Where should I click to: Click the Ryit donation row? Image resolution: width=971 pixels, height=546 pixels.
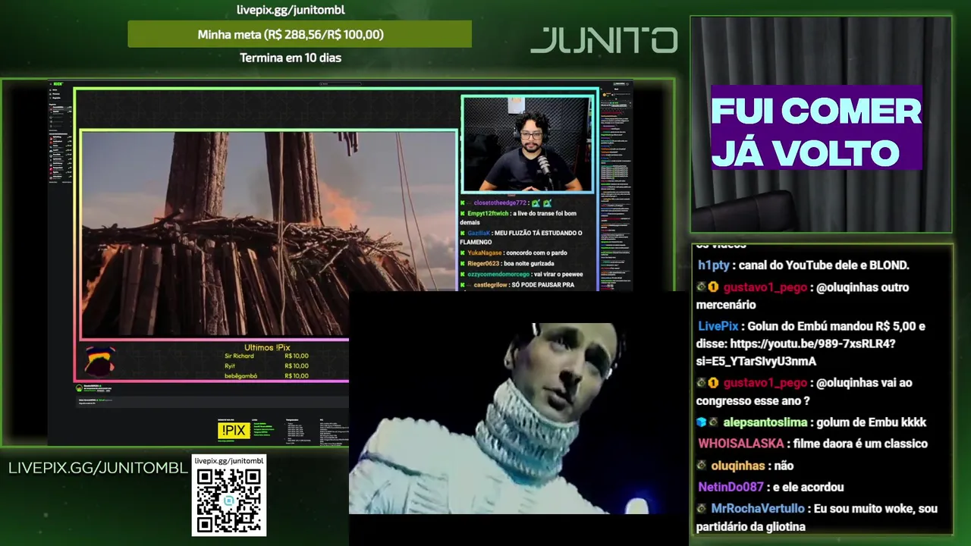click(266, 366)
